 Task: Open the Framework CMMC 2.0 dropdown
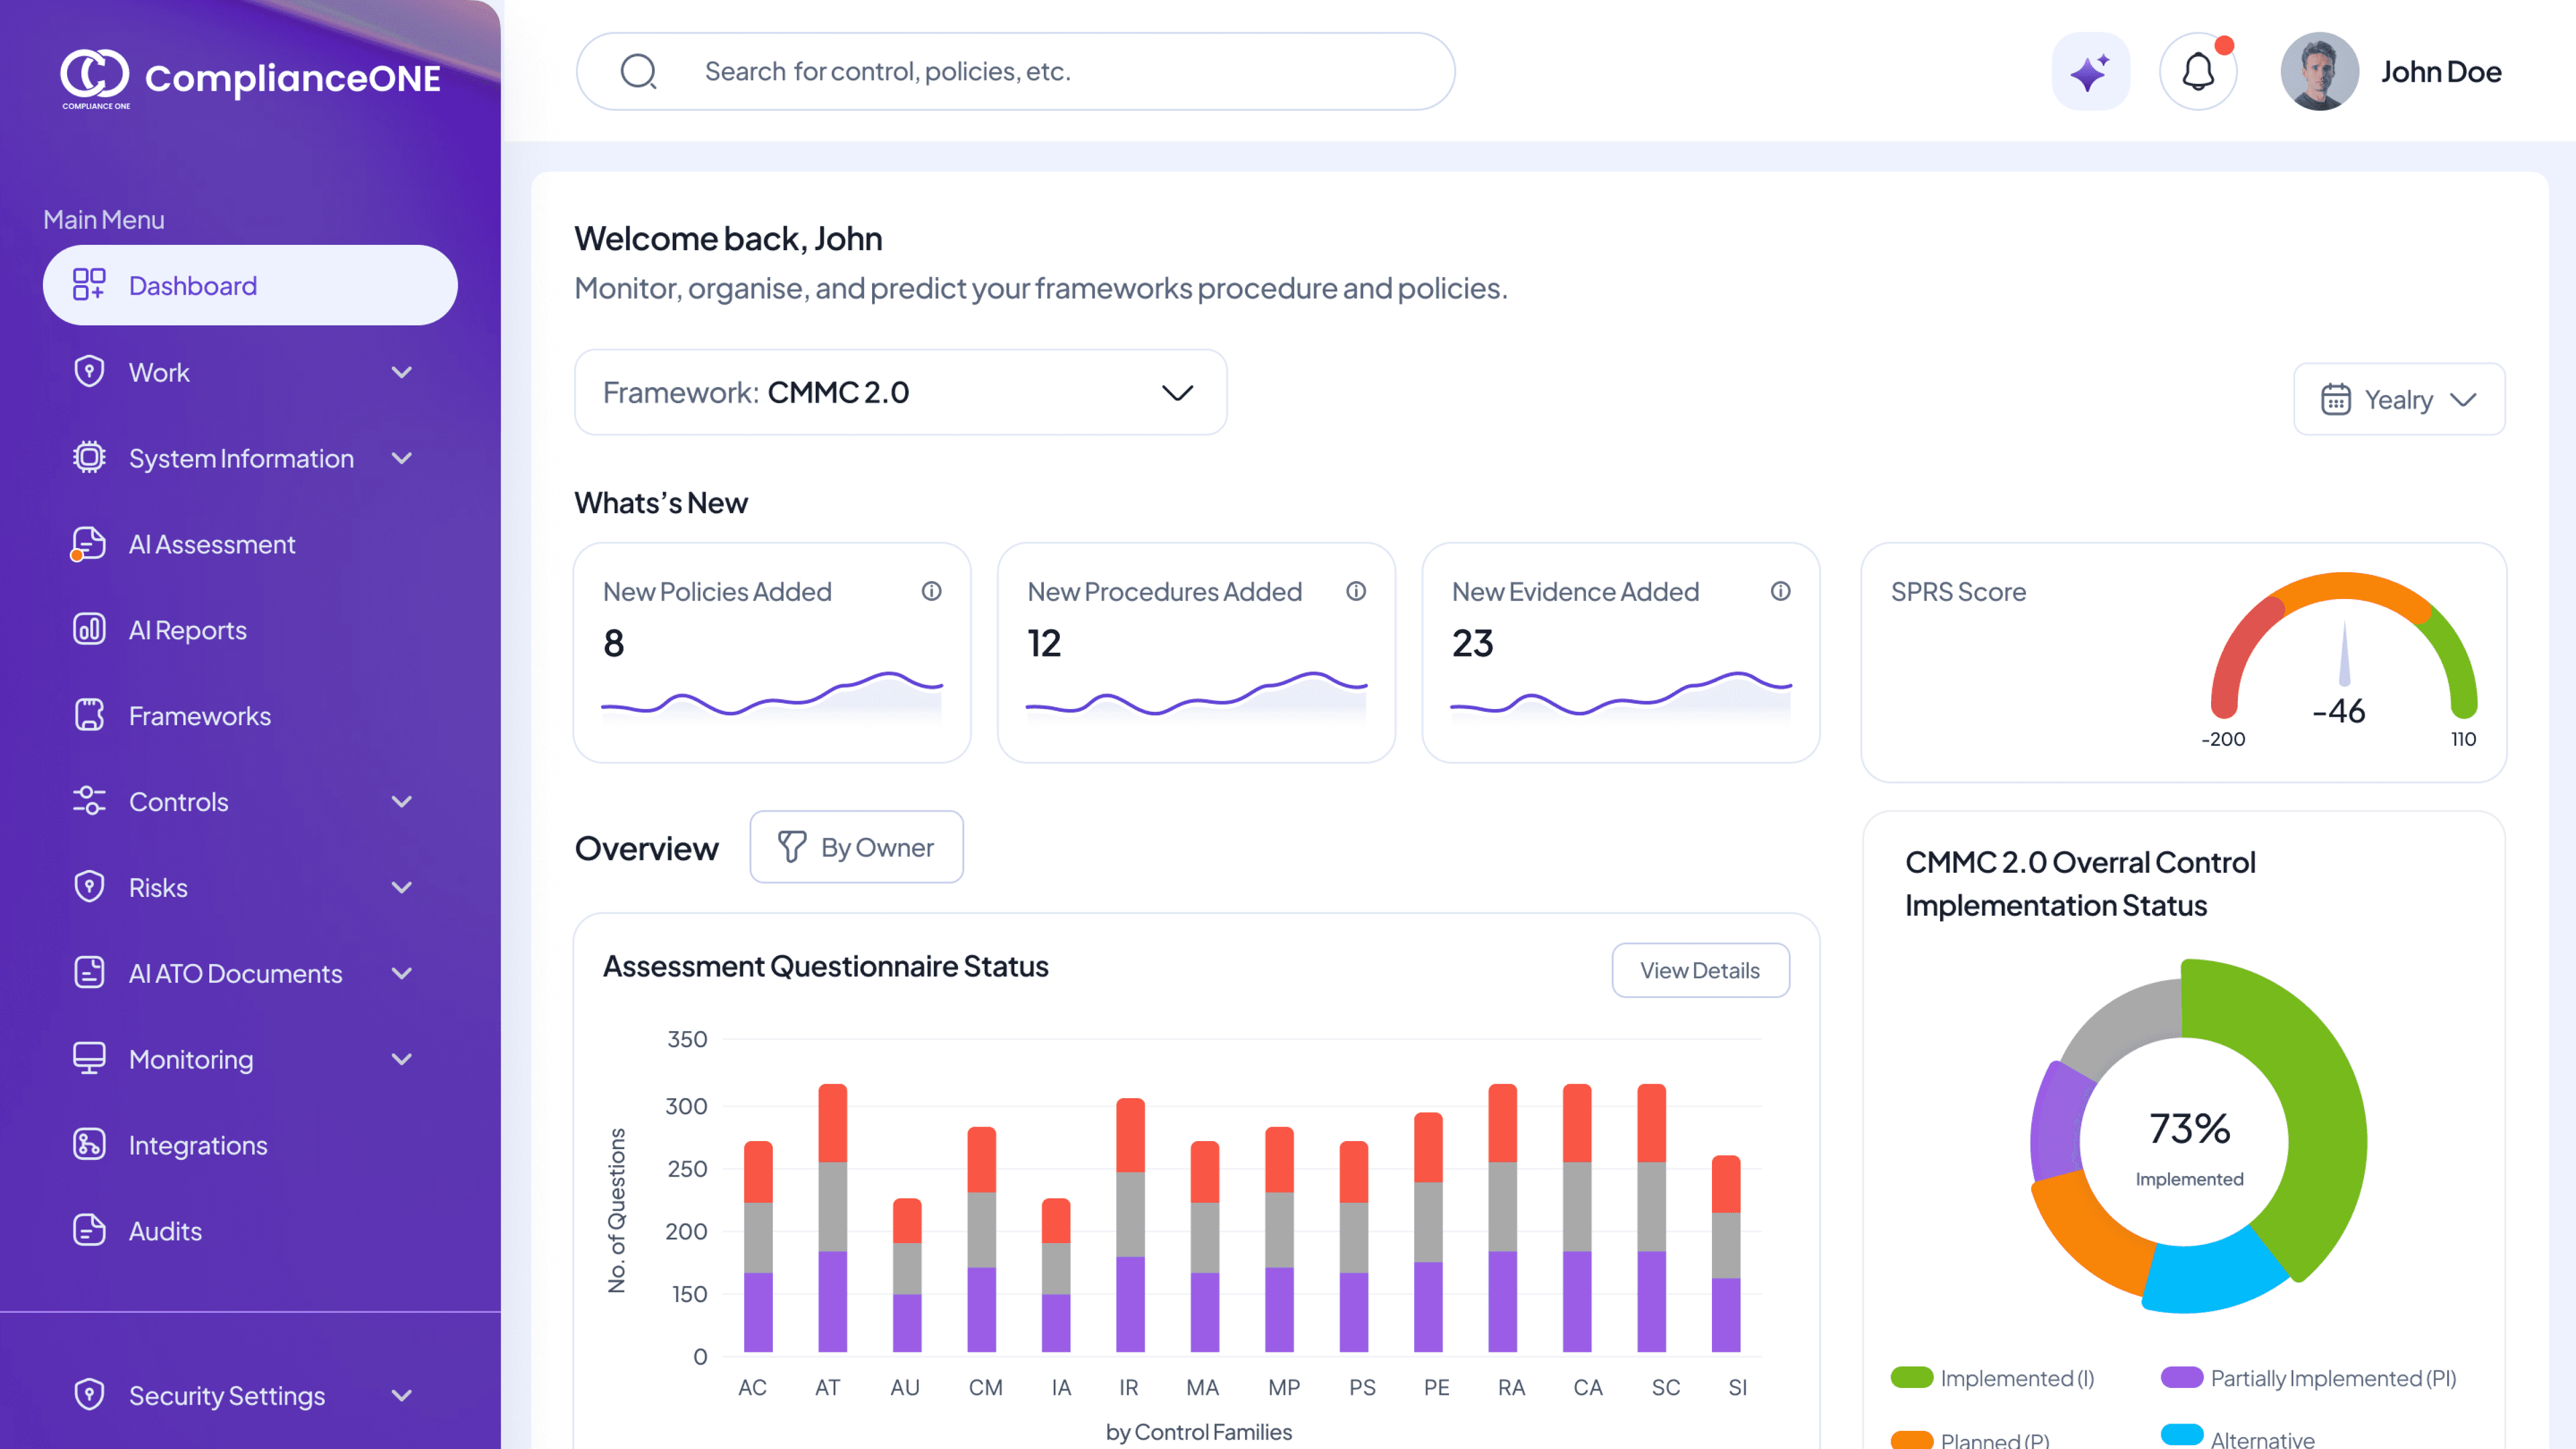(x=900, y=392)
